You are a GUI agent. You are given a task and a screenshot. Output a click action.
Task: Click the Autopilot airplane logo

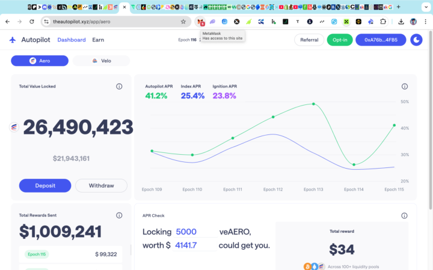click(x=13, y=40)
